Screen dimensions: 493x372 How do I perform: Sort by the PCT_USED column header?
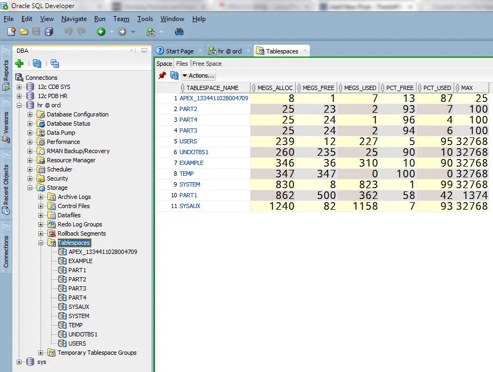coord(435,88)
